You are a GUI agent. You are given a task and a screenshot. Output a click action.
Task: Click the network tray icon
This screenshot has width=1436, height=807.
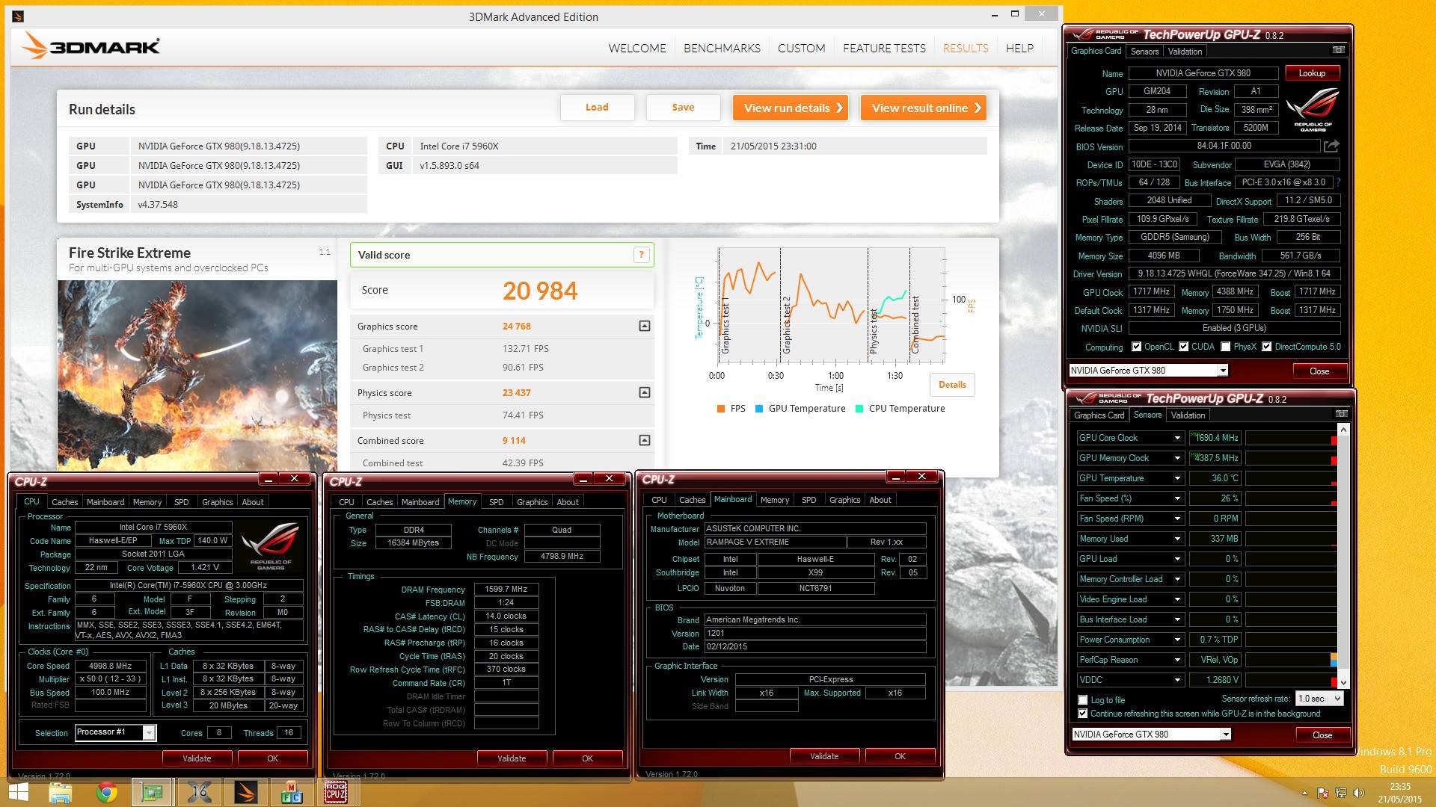[1341, 793]
